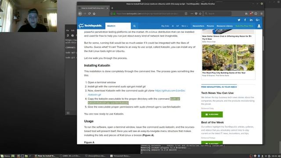Open TechRepublic LinkedIn icon

coord(251,20)
